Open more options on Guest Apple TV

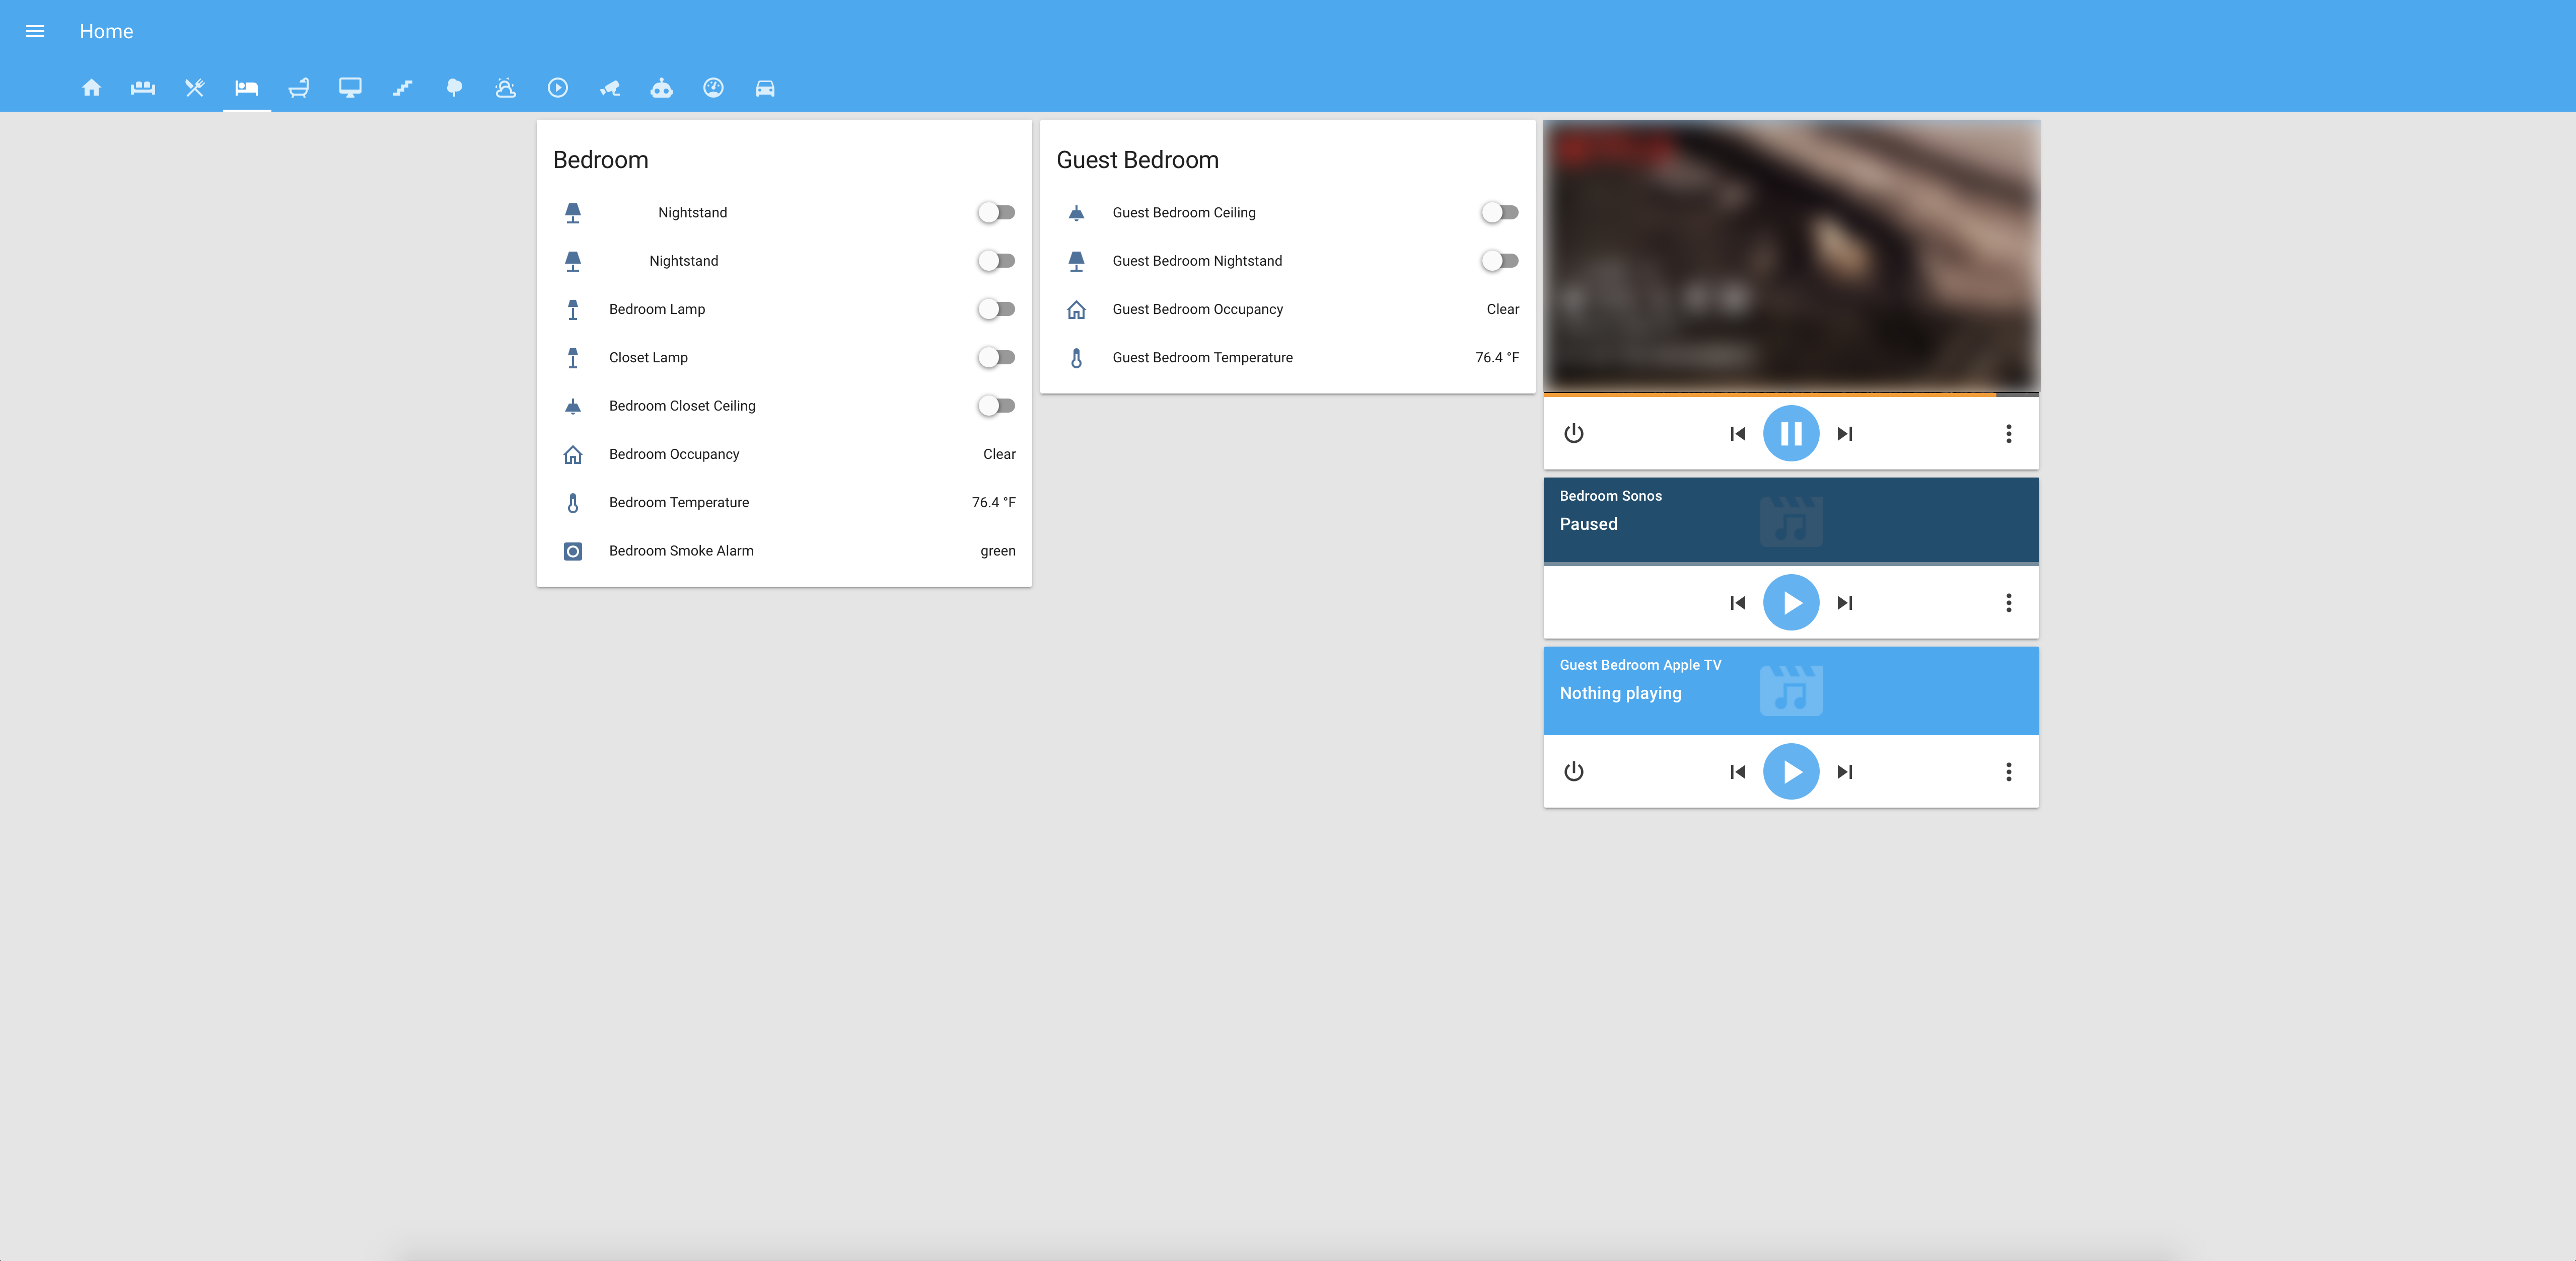pos(2008,771)
